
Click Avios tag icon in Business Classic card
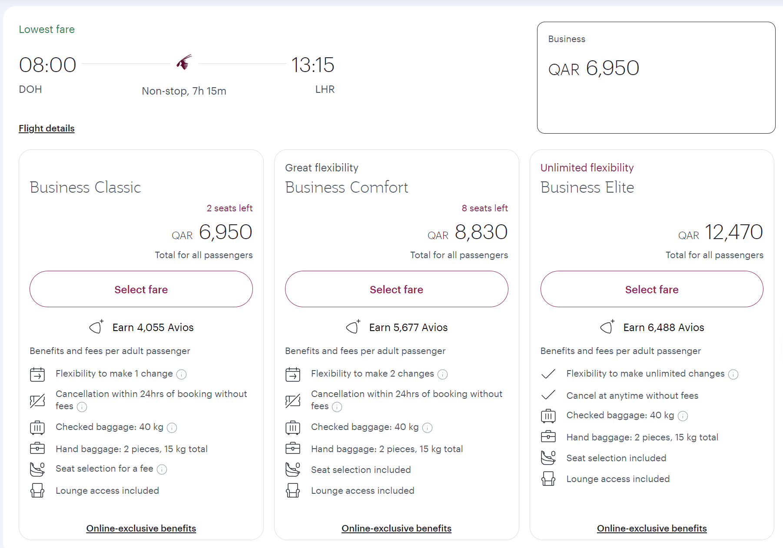(x=96, y=327)
